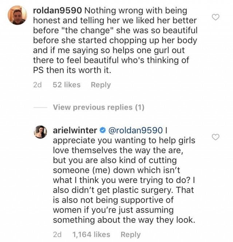233x242 pixels.
Task: View the 52 likes on roldan9590's comment
Action: pyautogui.click(x=67, y=85)
